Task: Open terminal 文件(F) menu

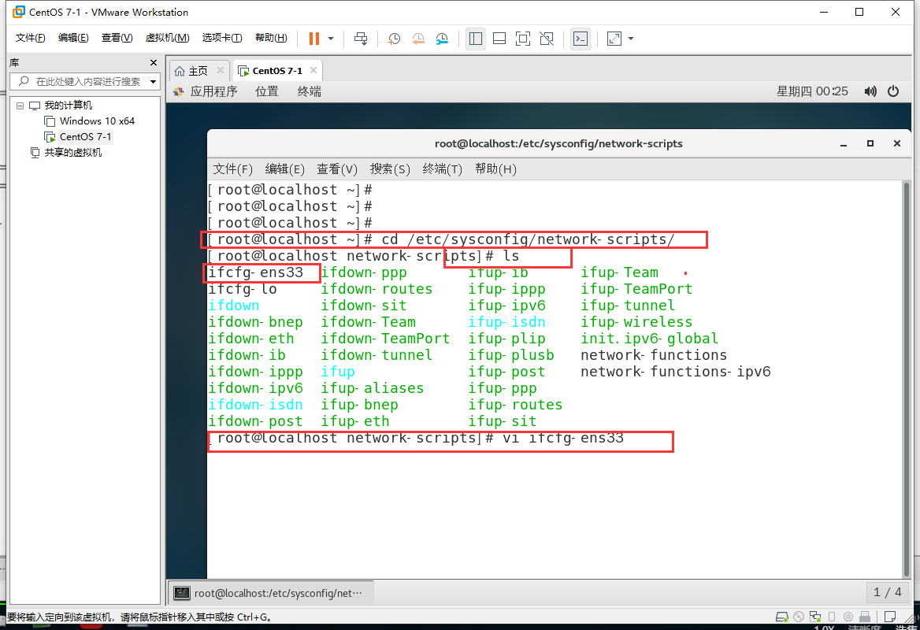Action: [x=232, y=169]
